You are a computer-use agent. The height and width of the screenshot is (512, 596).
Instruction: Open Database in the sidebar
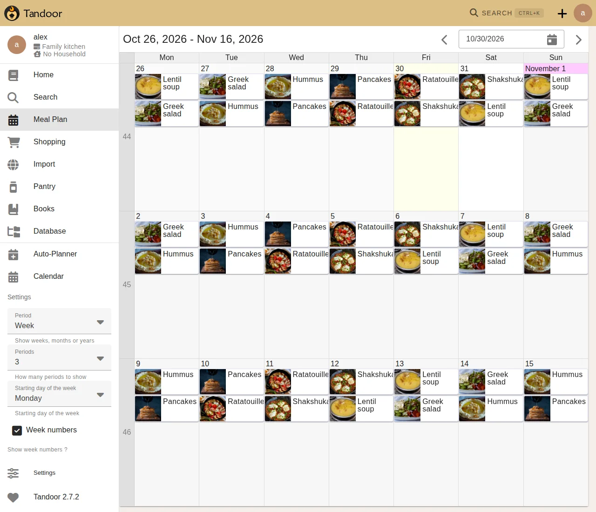point(59,231)
